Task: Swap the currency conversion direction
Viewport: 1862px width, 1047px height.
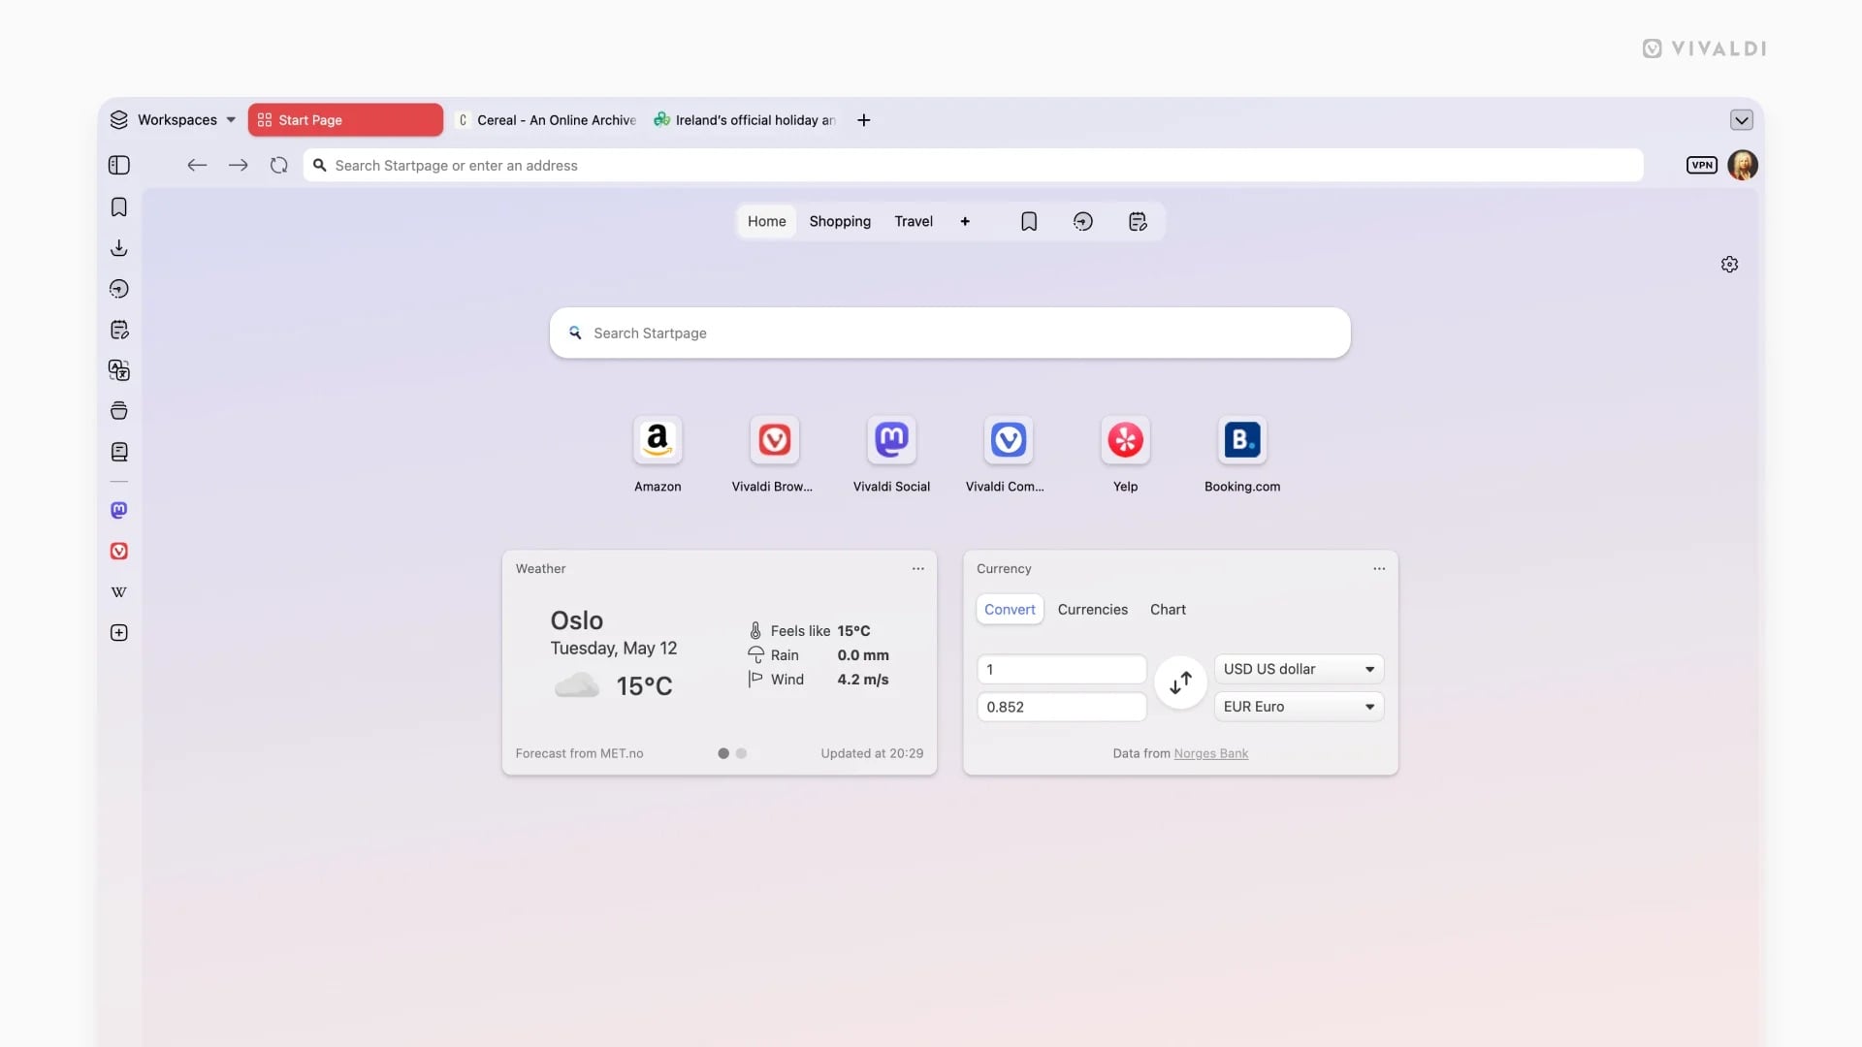Action: [1180, 683]
